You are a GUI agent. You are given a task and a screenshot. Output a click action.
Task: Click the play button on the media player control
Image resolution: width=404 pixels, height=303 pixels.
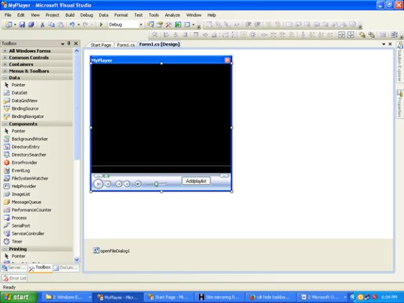point(98,184)
